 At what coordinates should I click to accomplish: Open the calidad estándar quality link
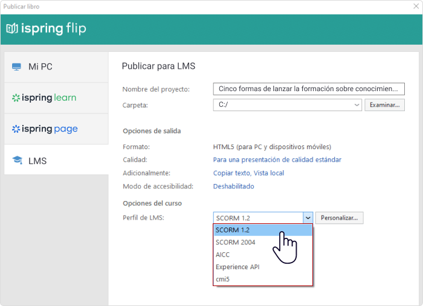coord(277,160)
